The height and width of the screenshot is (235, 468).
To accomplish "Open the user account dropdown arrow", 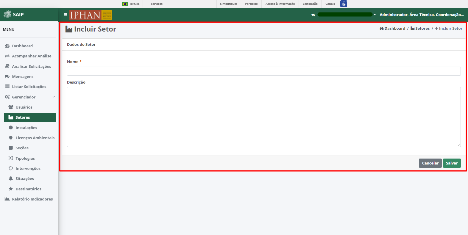I will 375,15.
